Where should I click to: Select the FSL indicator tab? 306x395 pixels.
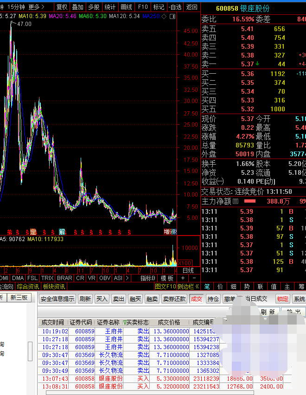(x=32, y=278)
